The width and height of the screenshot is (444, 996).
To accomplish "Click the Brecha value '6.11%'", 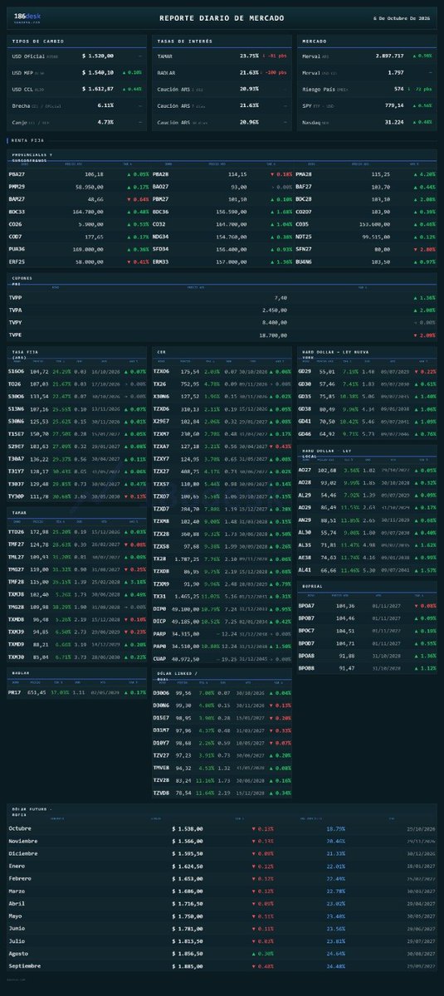I will 105,106.
